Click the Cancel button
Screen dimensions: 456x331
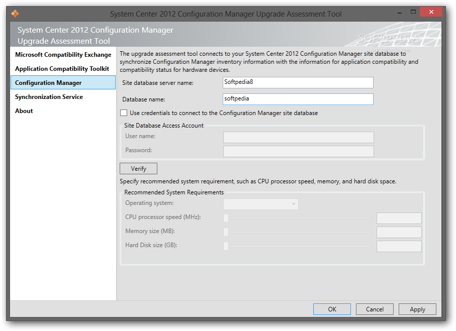(x=375, y=309)
